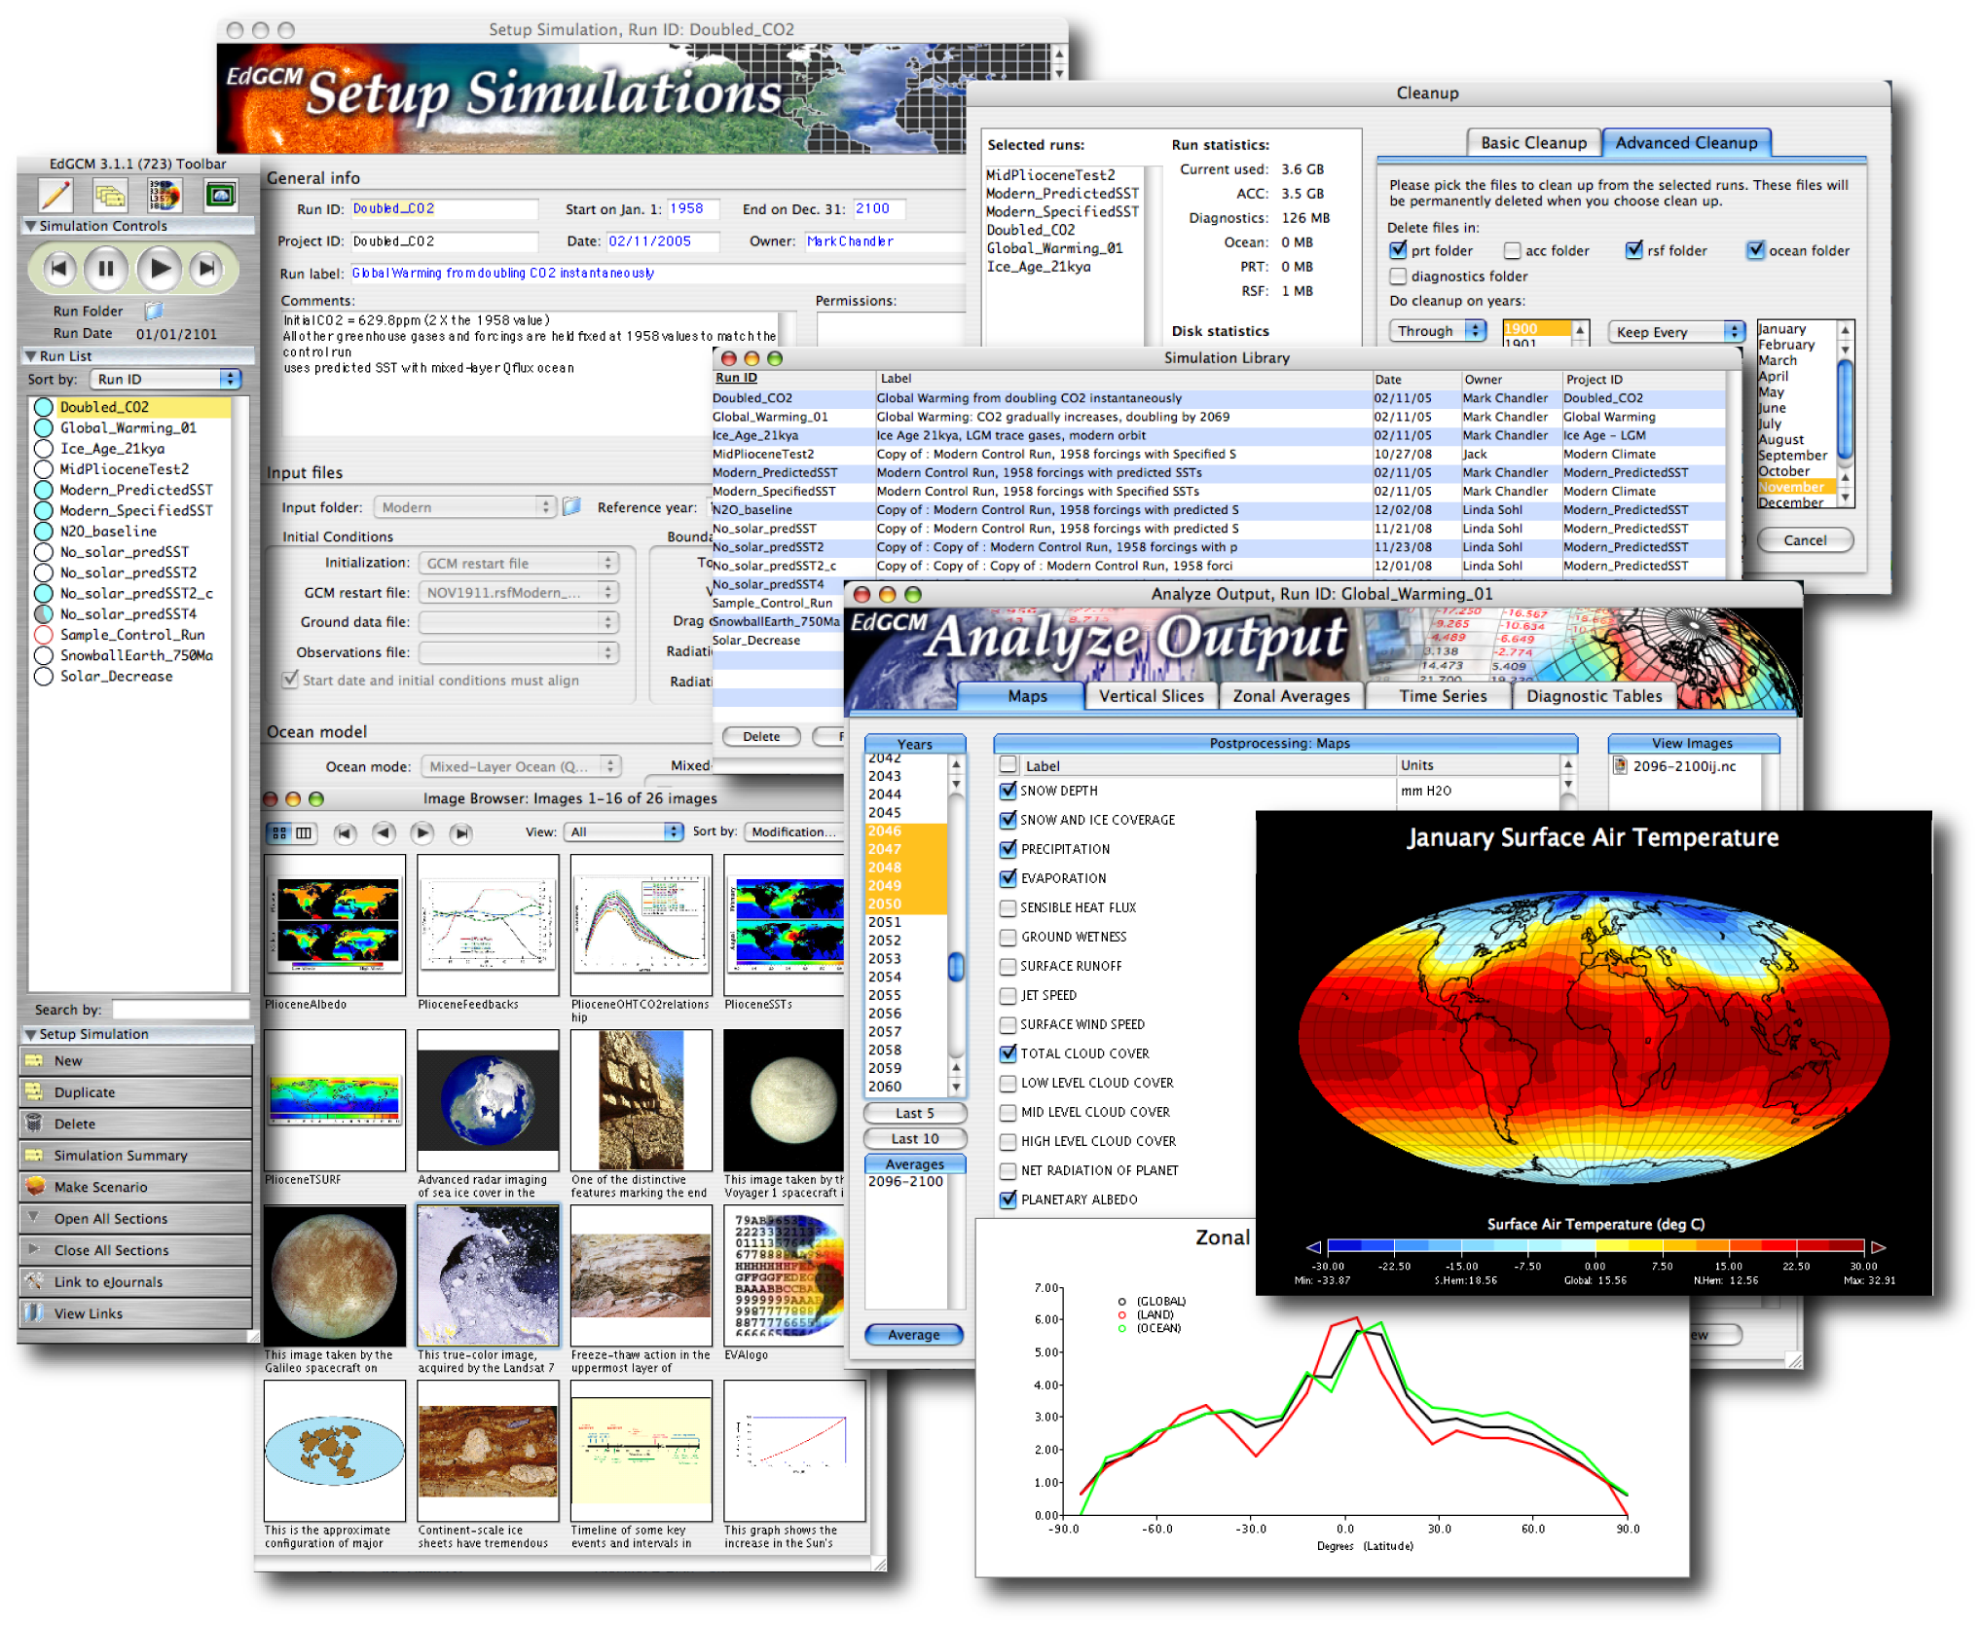Click the Last 10 years button

click(x=914, y=1139)
